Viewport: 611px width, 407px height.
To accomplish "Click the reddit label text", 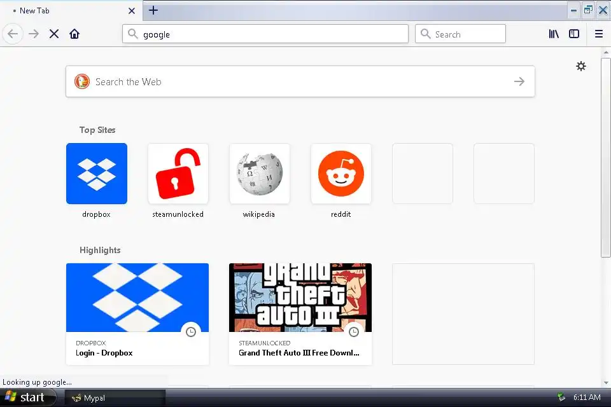I will (x=341, y=214).
